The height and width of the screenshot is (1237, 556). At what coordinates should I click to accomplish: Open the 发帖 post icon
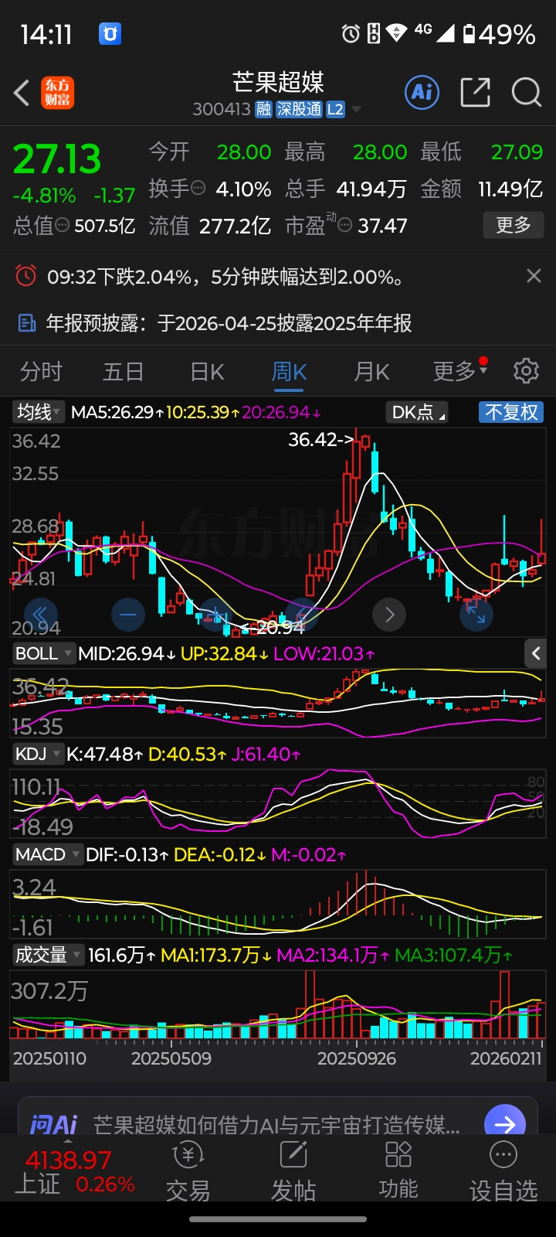(293, 1173)
